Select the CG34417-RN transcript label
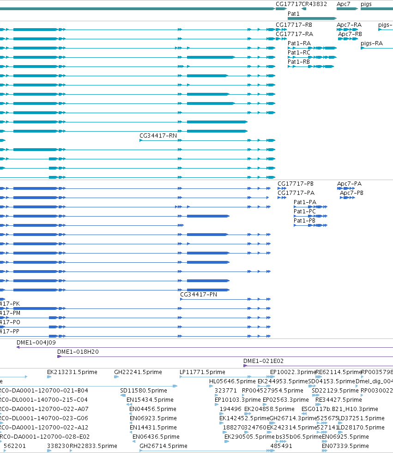Viewport: 393px width, 453px height. pyautogui.click(x=158, y=136)
